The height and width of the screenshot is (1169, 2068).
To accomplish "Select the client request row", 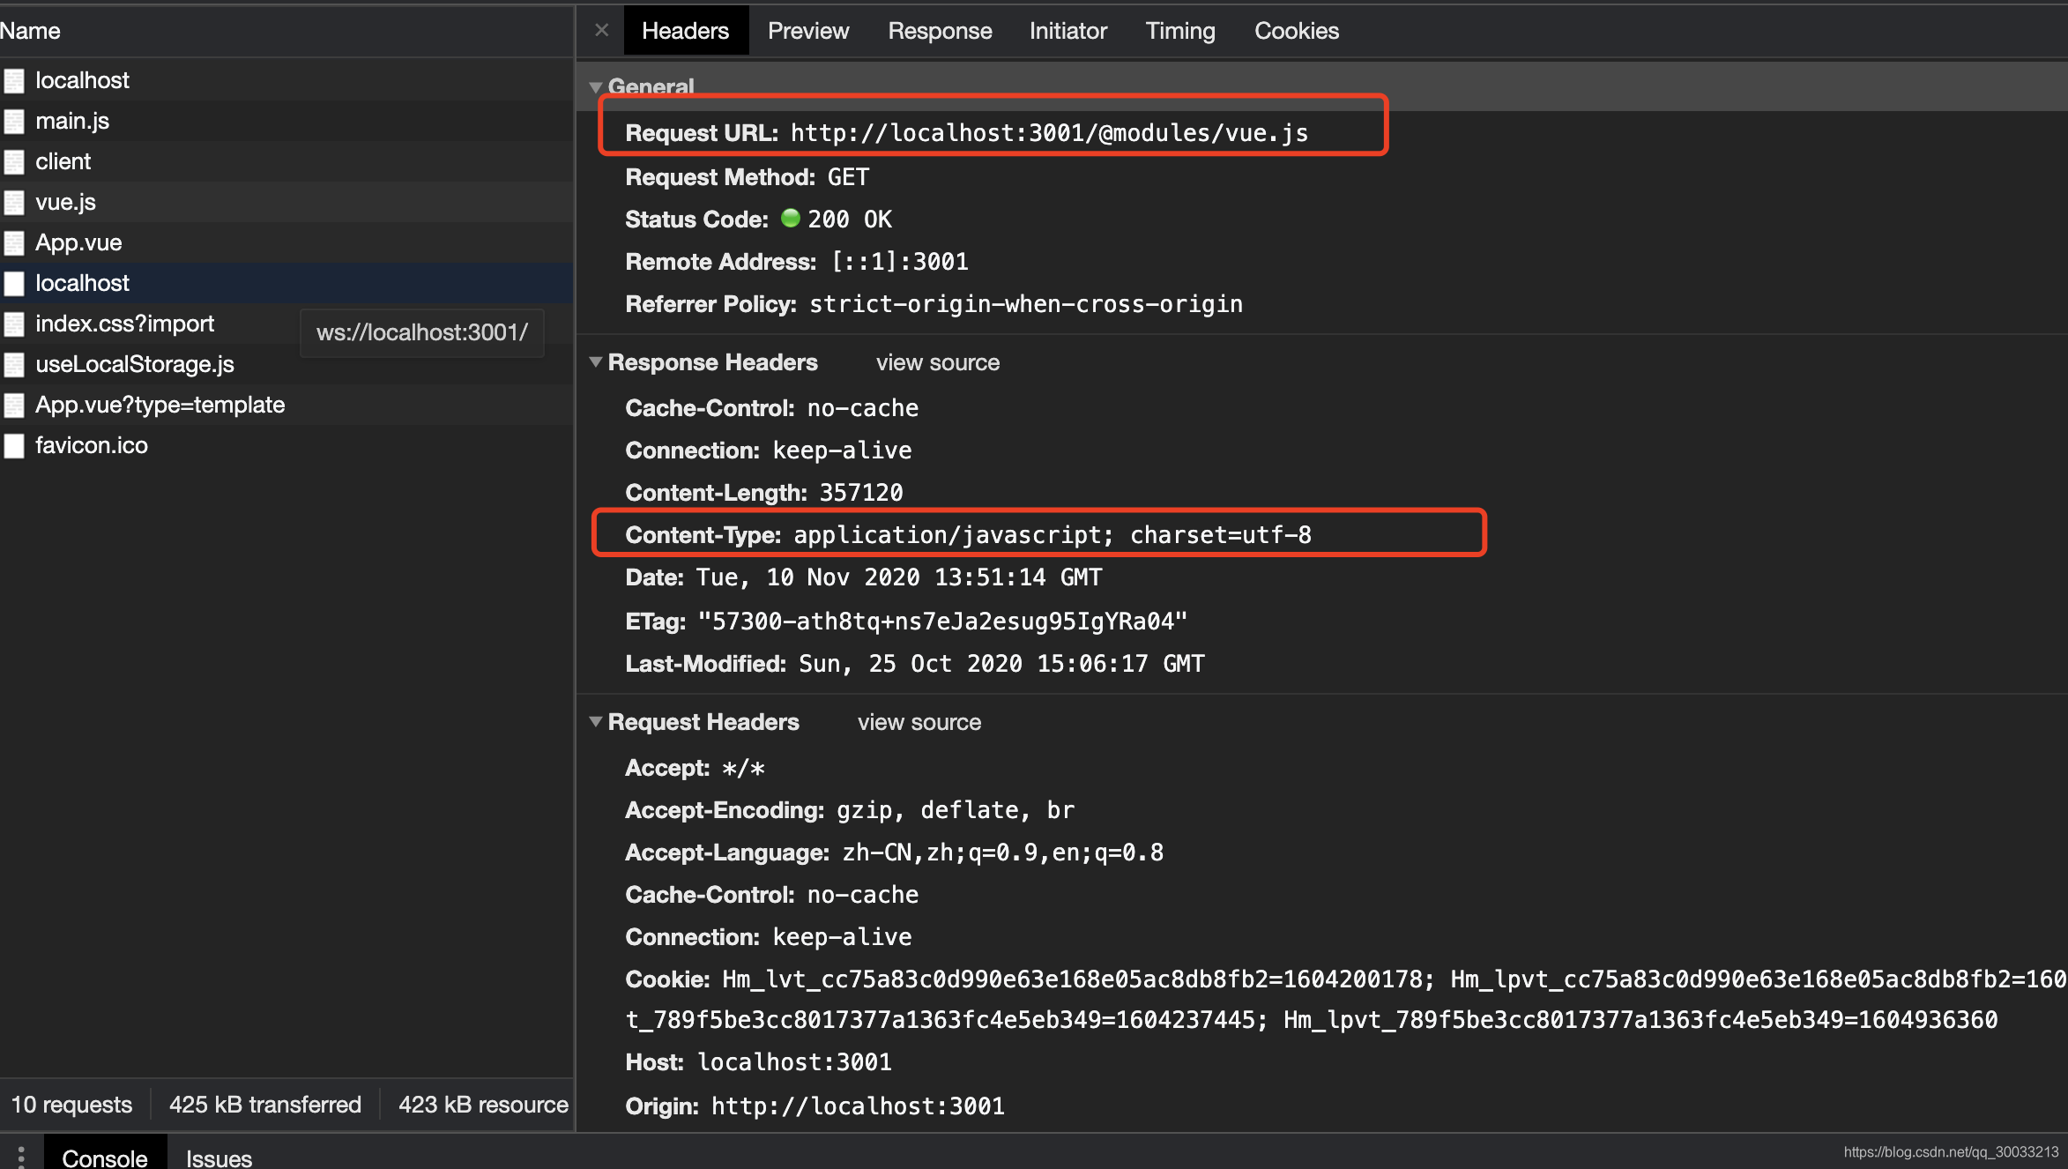I will pos(63,161).
